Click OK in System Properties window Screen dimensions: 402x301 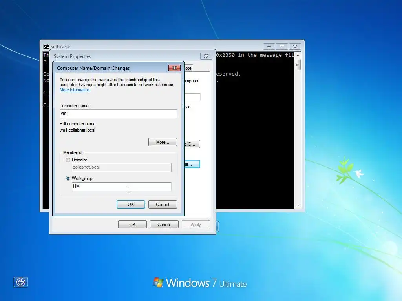click(132, 225)
